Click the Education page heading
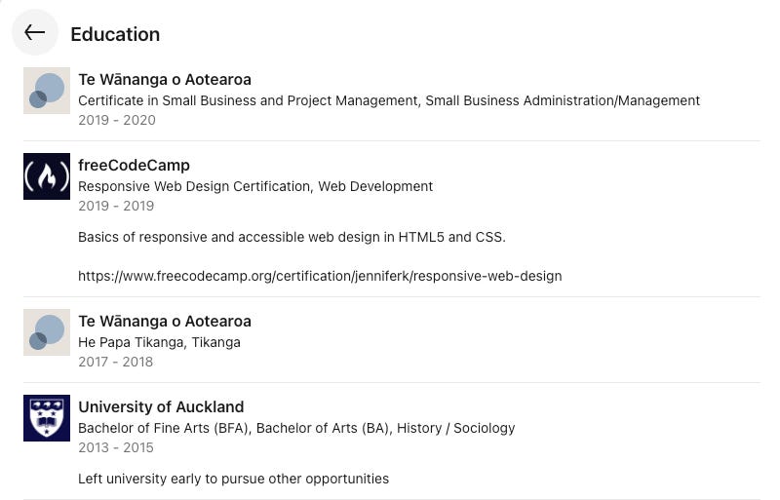The width and height of the screenshot is (780, 500). pos(115,34)
